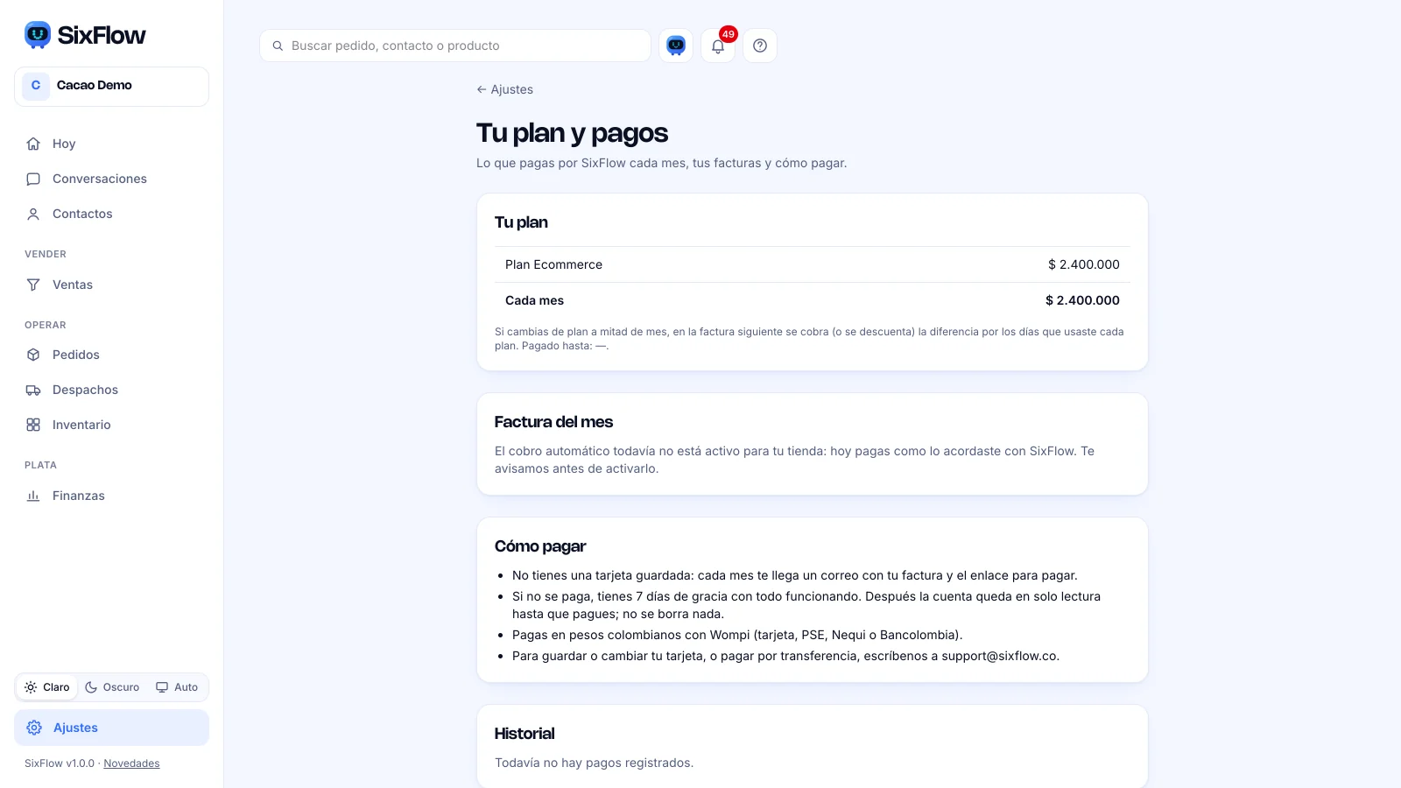Open the Hoy home page

click(111, 144)
